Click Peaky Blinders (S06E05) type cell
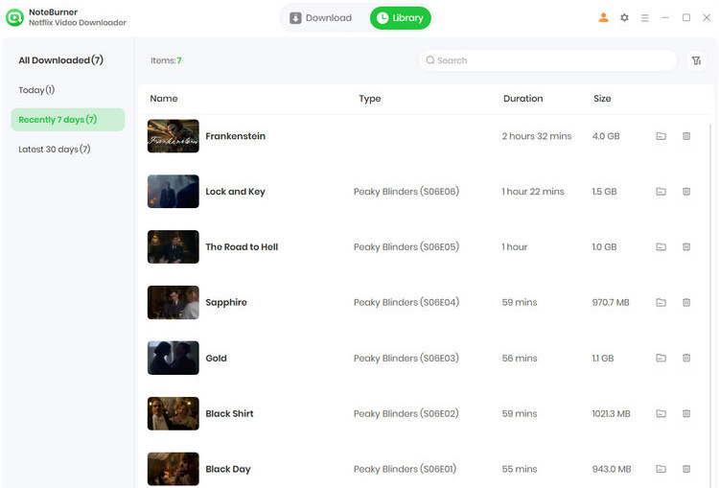This screenshot has width=719, height=488. [406, 246]
